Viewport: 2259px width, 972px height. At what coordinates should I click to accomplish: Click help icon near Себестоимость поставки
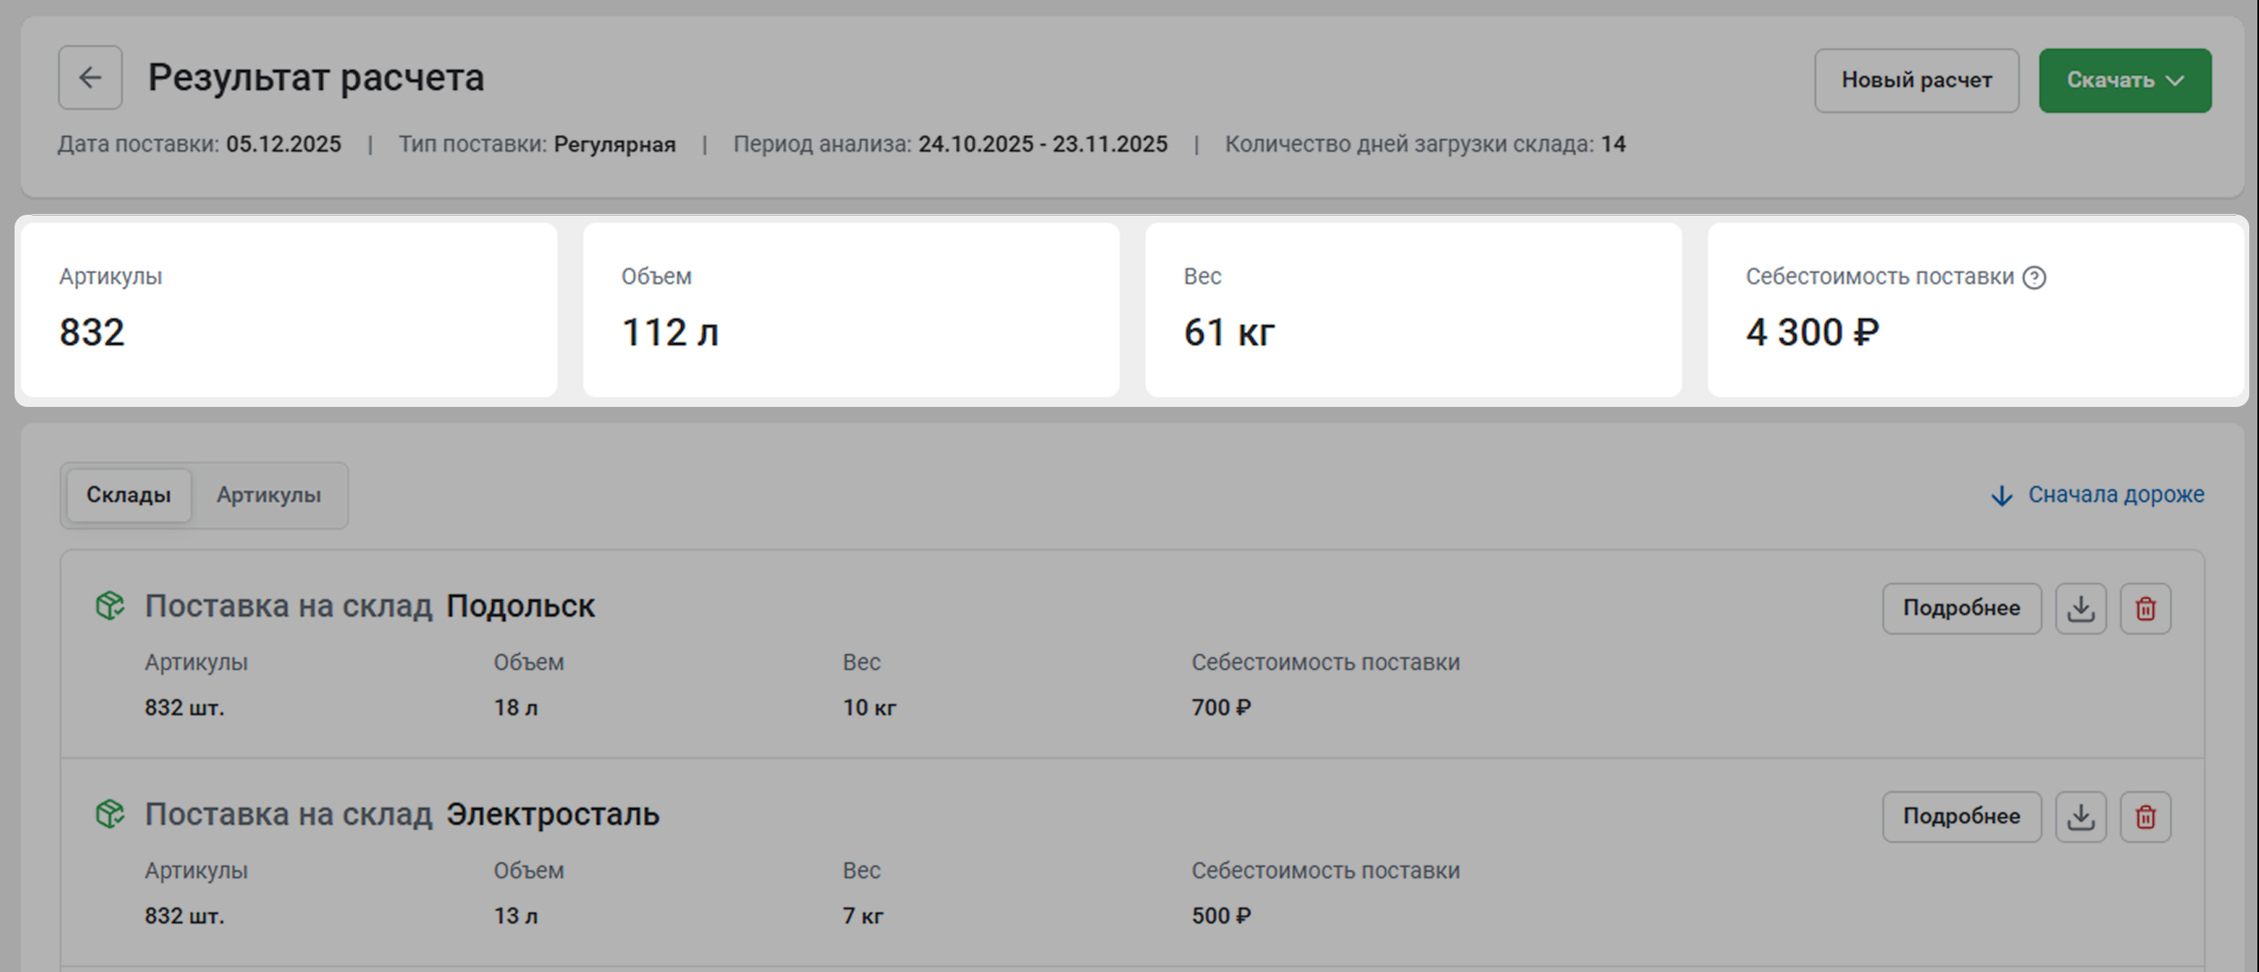2034,278
